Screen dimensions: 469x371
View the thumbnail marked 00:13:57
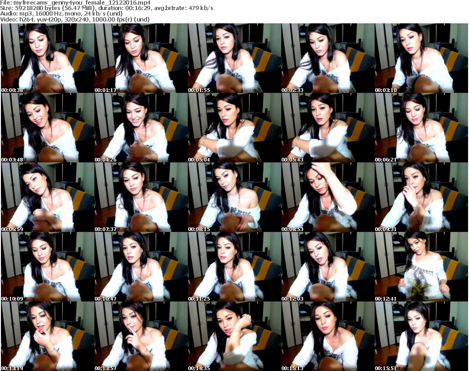click(141, 336)
